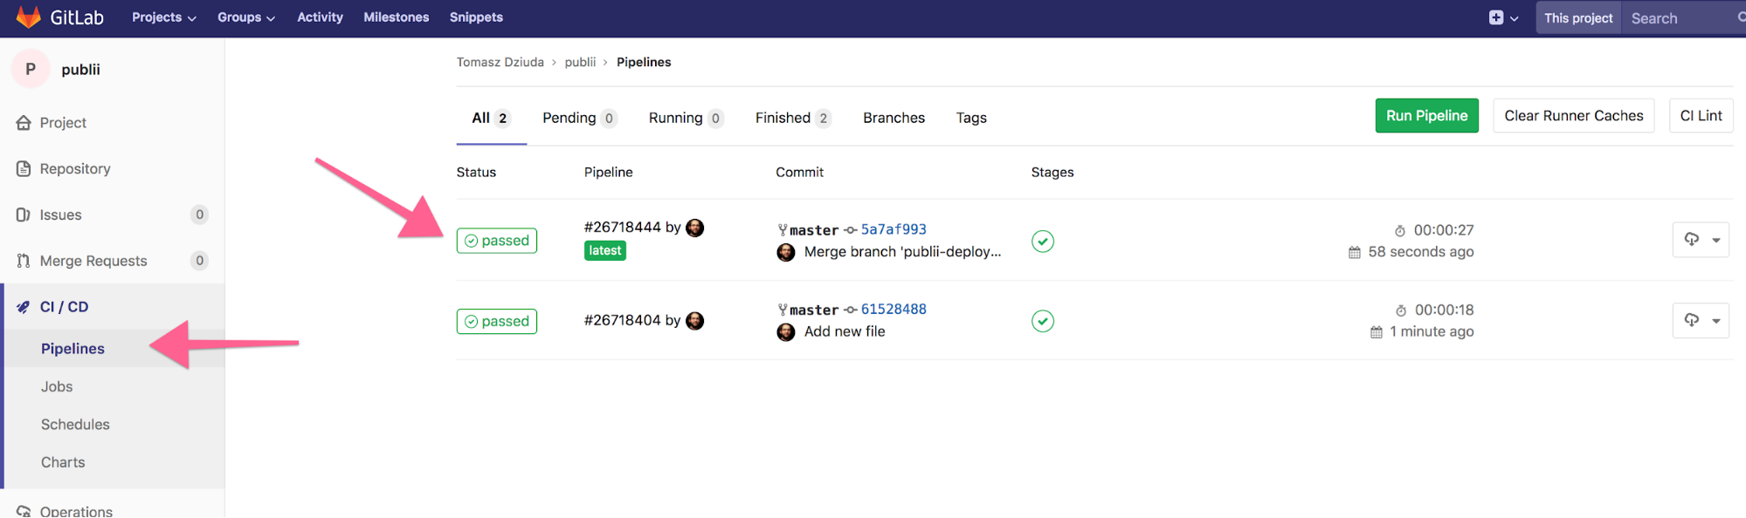Click the Repository icon in sidebar
Image resolution: width=1746 pixels, height=518 pixels.
[24, 169]
